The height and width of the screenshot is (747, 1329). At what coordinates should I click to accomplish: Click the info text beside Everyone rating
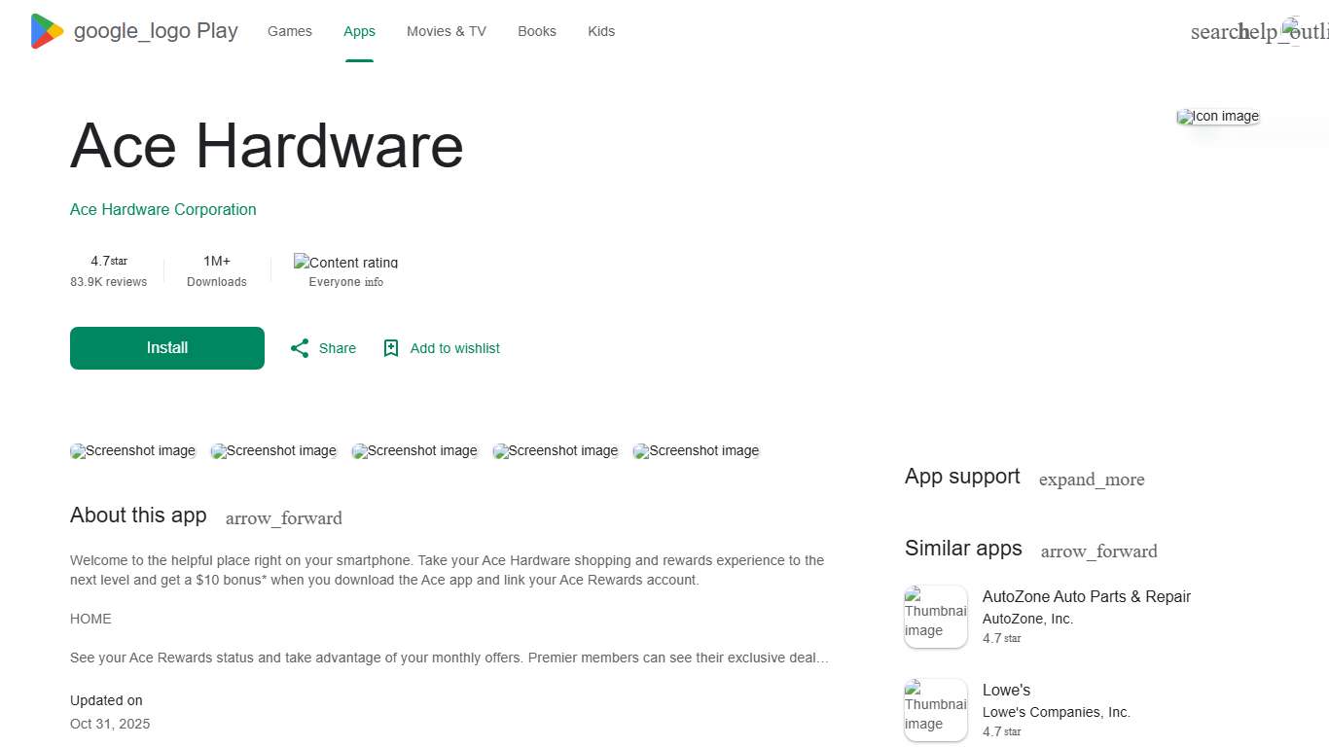point(376,282)
